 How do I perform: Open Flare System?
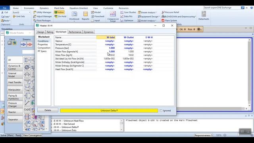point(169,21)
